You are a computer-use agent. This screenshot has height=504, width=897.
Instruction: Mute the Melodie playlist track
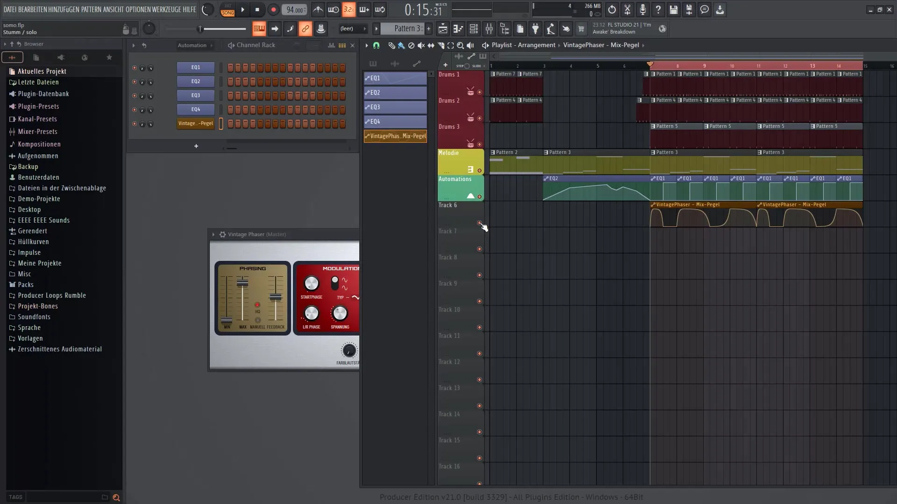(479, 171)
